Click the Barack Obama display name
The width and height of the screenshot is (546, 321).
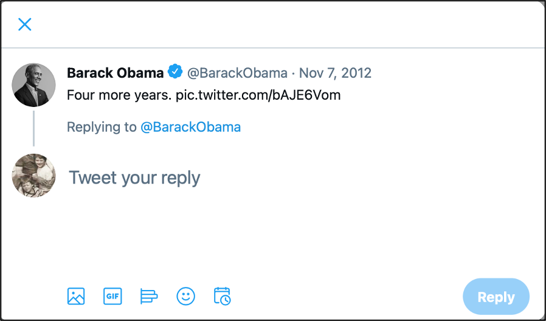[115, 73]
